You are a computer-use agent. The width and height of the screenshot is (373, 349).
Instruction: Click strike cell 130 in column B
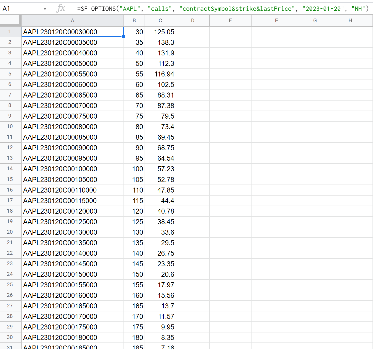[134, 232]
